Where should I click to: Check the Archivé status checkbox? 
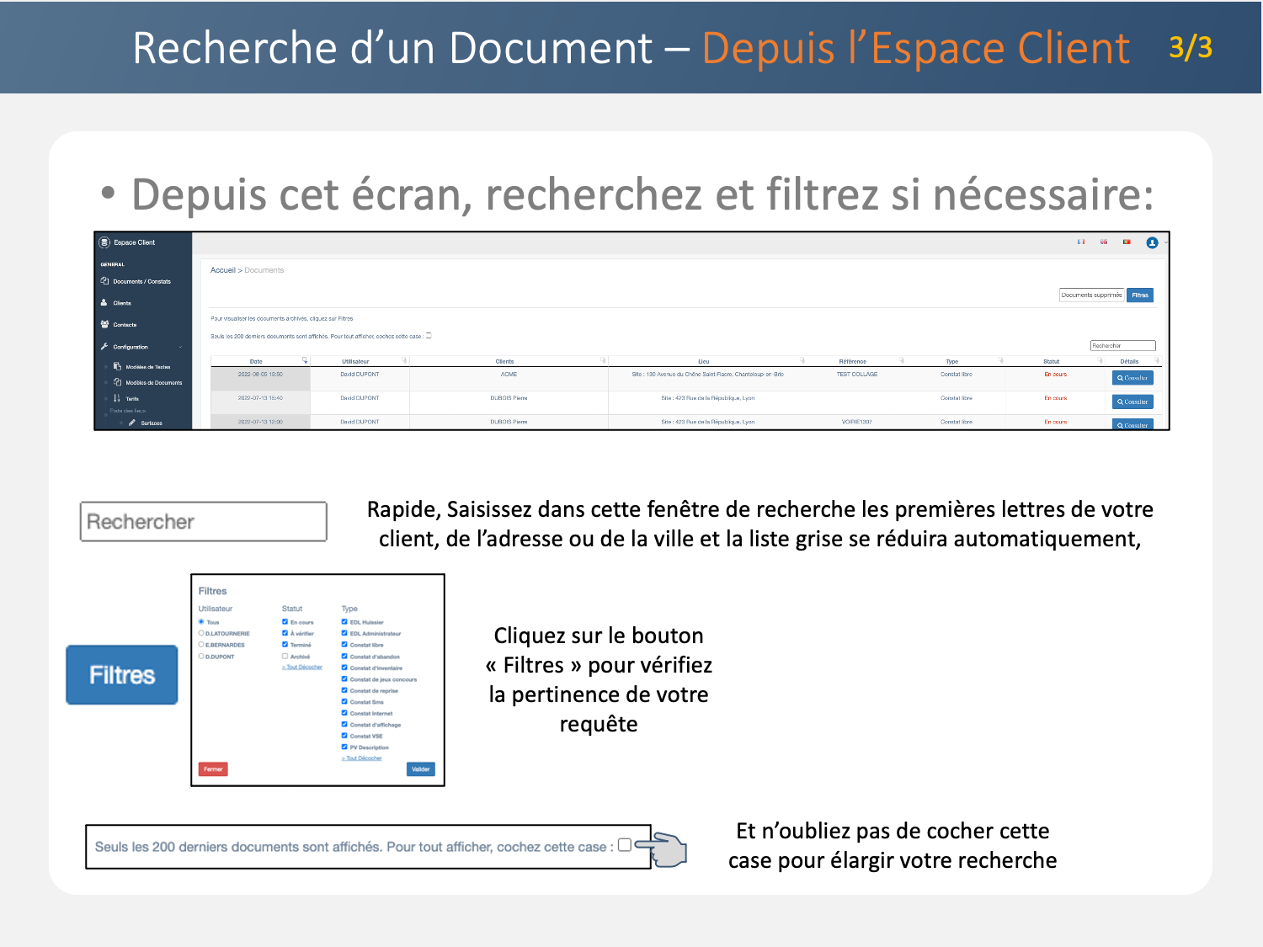(285, 657)
